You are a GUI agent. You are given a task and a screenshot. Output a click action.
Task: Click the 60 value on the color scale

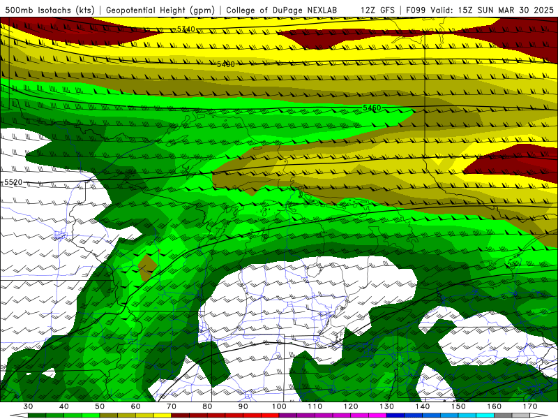pos(135,406)
